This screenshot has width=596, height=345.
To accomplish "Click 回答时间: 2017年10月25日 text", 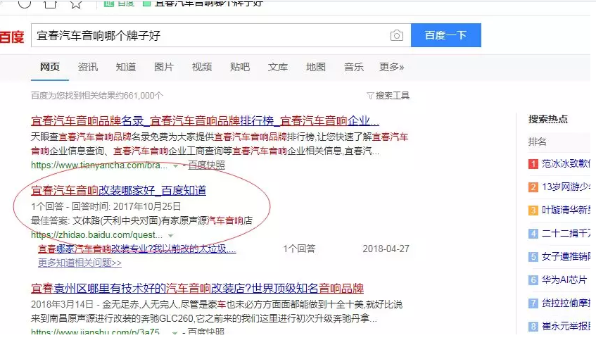I will [126, 206].
